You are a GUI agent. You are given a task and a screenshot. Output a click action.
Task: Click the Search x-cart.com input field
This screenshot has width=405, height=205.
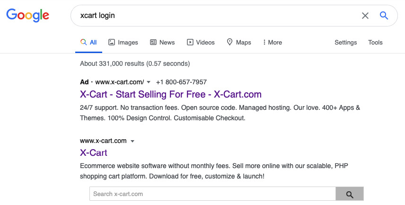212,194
